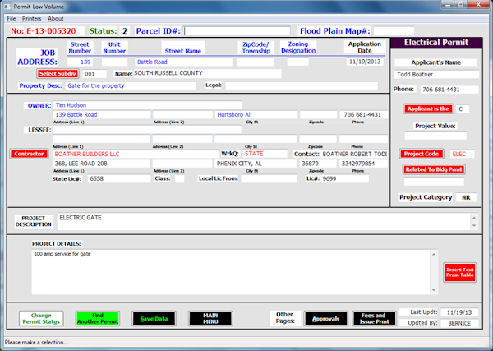Click the Save Data button
Screen dimensions: 493x351
tap(154, 319)
